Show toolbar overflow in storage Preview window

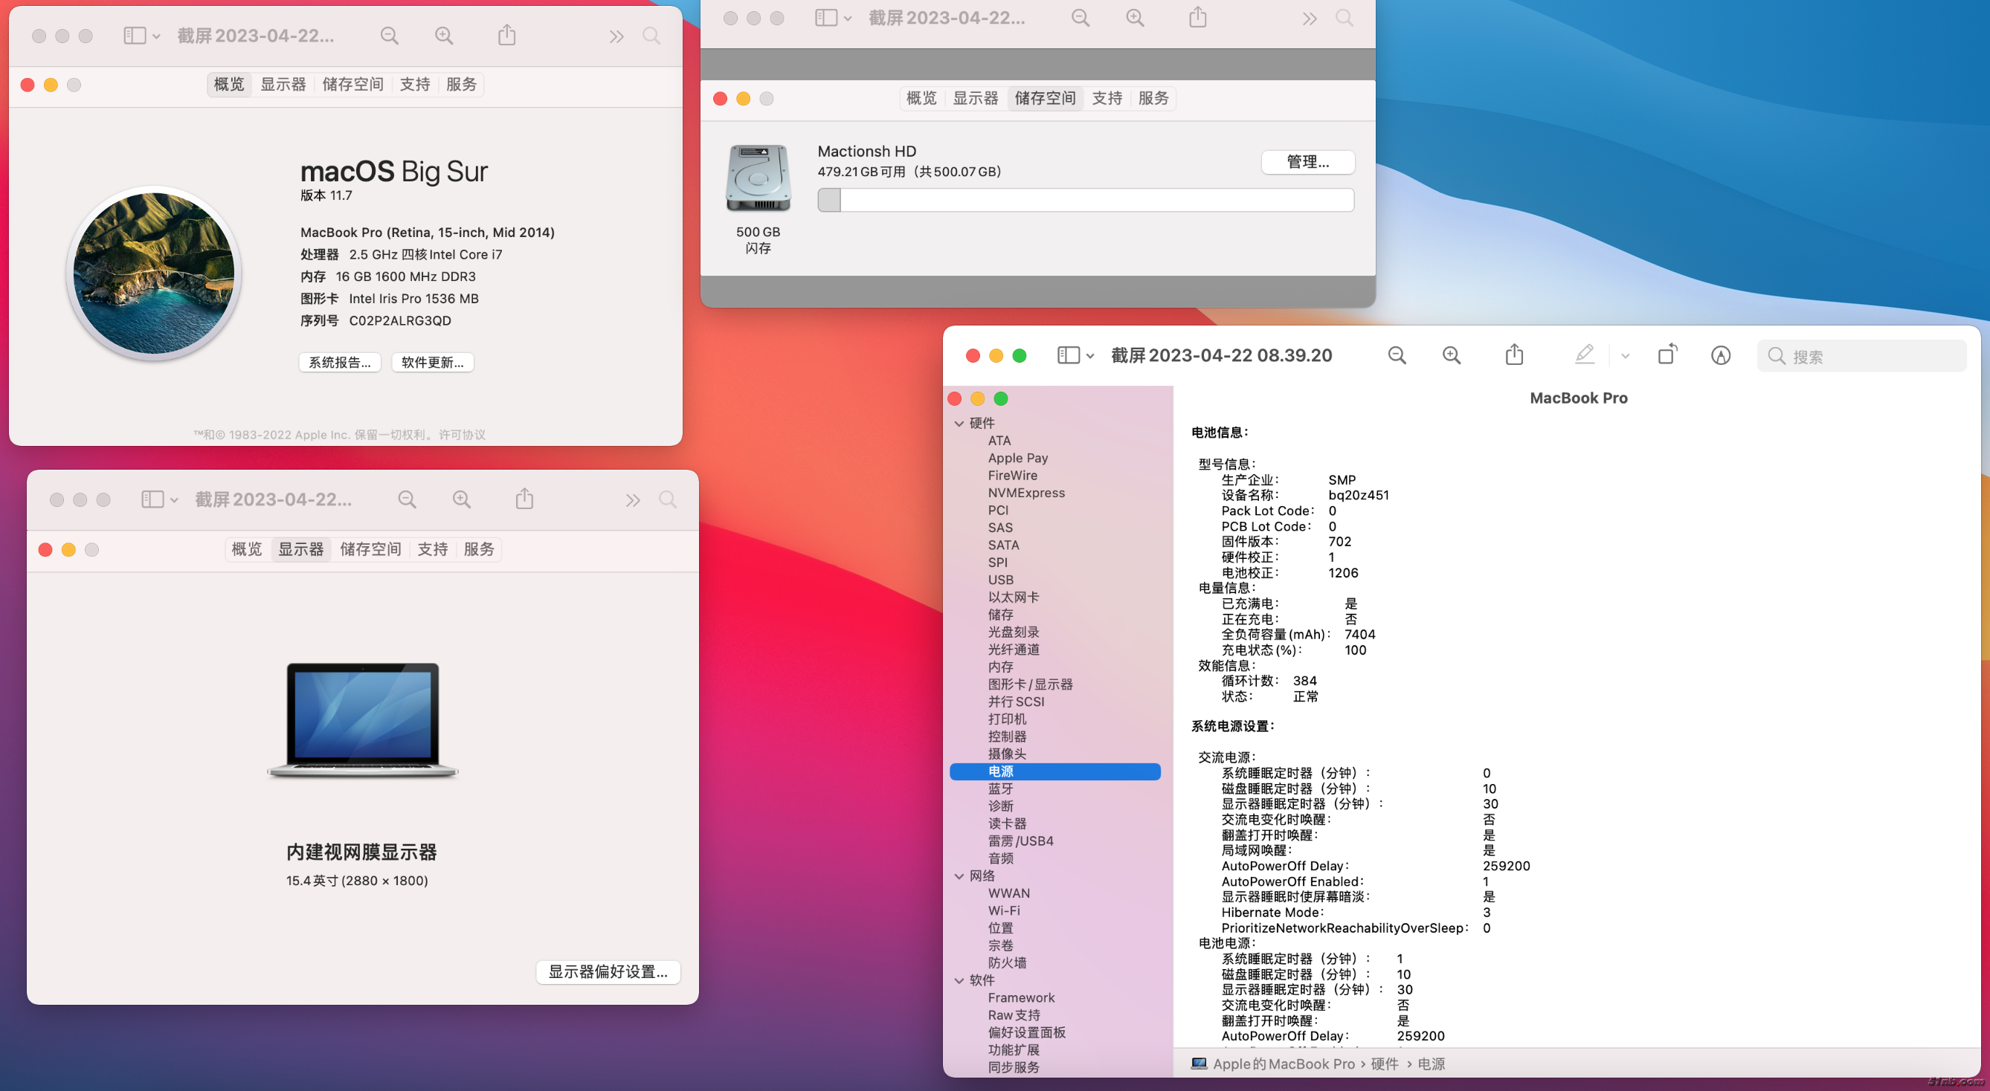coord(1309,19)
